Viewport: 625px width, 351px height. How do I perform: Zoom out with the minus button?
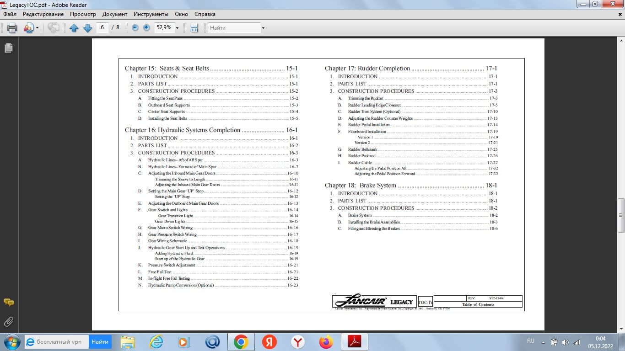135,28
